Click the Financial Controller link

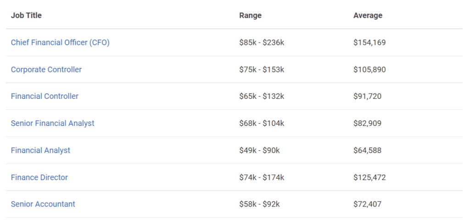(45, 96)
